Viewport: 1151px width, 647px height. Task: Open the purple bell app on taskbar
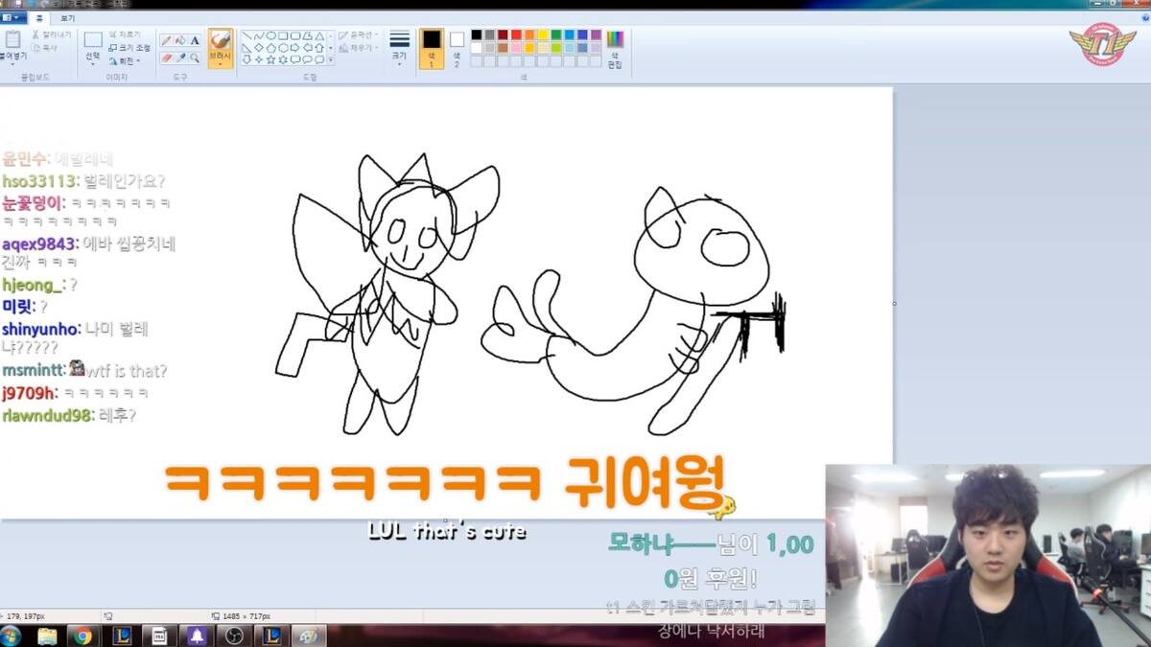197,635
